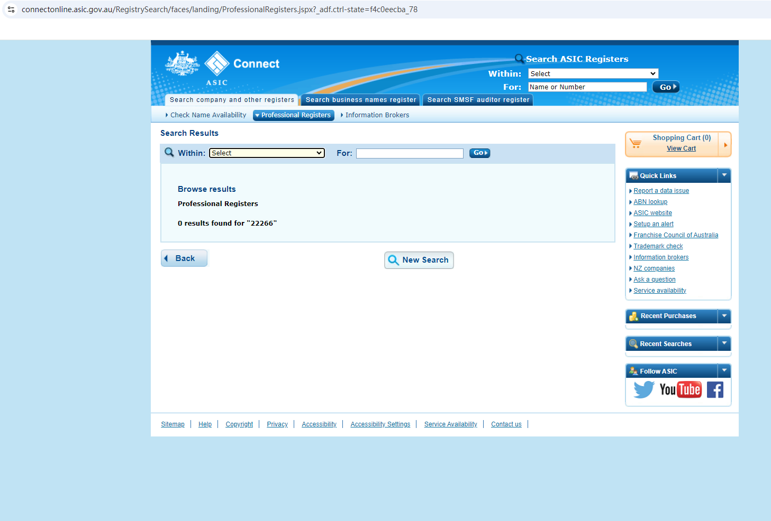Open Trademark check link
The height and width of the screenshot is (521, 771).
[658, 246]
